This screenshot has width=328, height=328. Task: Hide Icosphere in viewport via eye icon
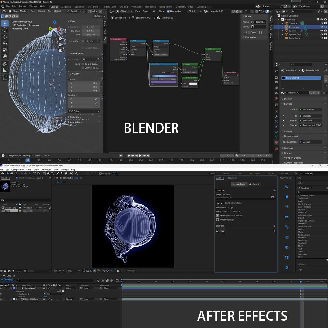pos(322,27)
